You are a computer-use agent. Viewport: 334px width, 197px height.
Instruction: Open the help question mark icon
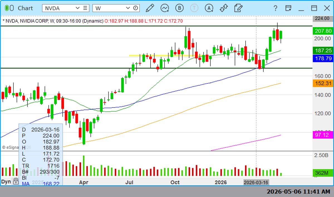point(275,8)
